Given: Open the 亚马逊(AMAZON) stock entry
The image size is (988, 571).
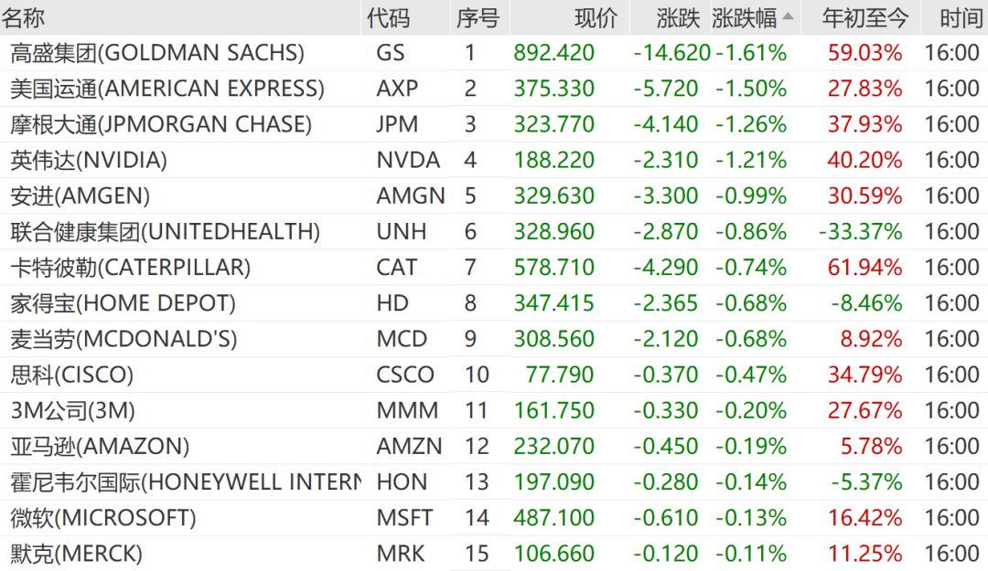Looking at the screenshot, I should click(101, 447).
